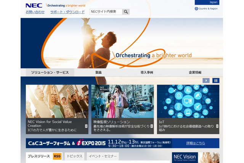Click the RSS badge icon
The image size is (244, 163).
point(57,156)
